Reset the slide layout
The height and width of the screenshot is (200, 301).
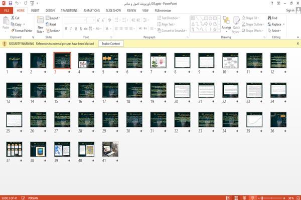(x=51, y=25)
